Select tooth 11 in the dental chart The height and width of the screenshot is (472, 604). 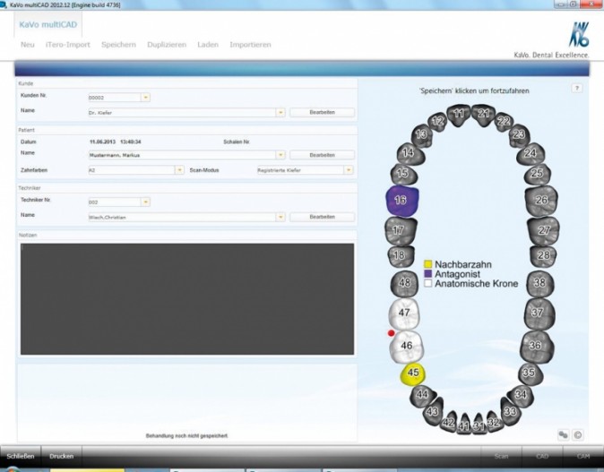459,115
